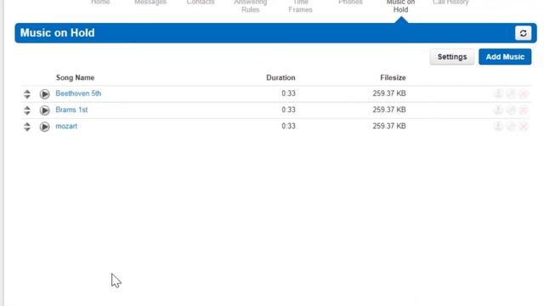Click the 259.37 KB filesize of mozart
The height and width of the screenshot is (306, 544).
(x=389, y=126)
